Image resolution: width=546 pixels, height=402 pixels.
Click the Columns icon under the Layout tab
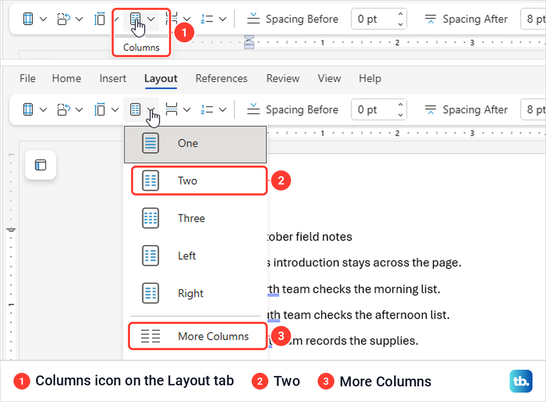pyautogui.click(x=135, y=110)
